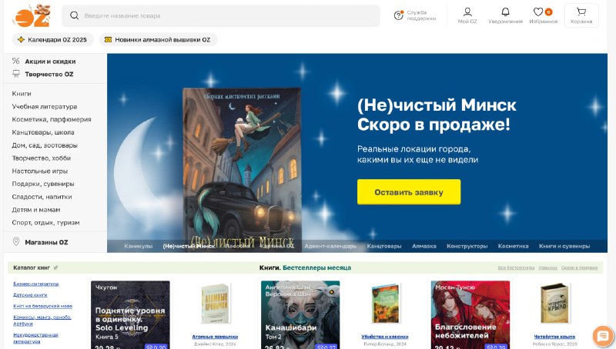Open the chat bubble widget
The image size is (616, 349).
(603, 336)
